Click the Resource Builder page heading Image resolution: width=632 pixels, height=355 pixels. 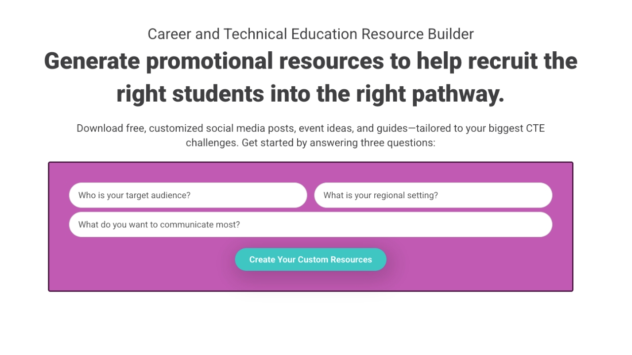pos(310,34)
